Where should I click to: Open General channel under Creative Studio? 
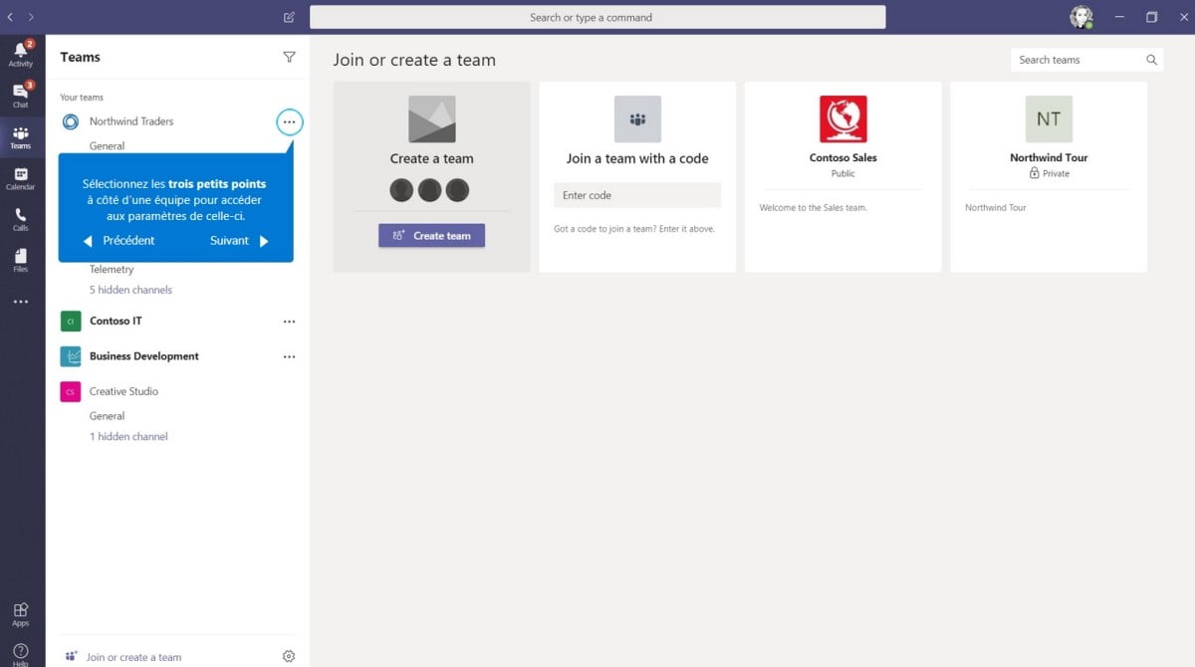pyautogui.click(x=107, y=416)
